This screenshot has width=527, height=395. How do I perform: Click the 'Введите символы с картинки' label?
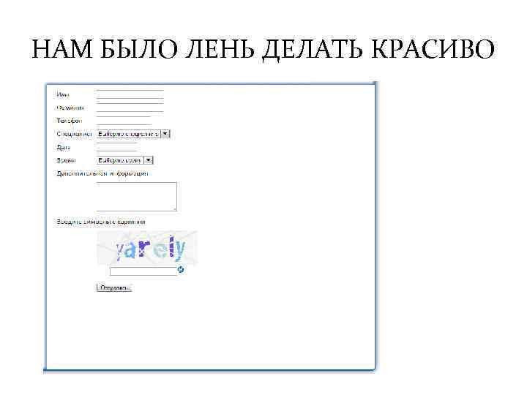101,222
